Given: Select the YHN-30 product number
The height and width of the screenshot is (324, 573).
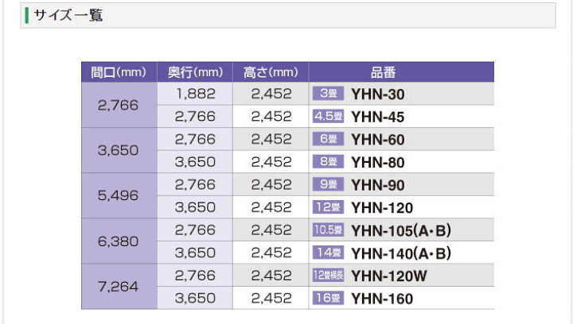Looking at the screenshot, I should [x=378, y=94].
